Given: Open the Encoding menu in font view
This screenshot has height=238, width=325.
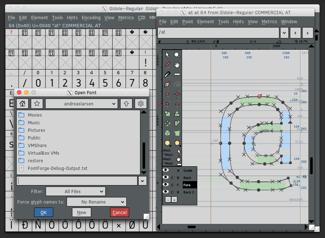Looking at the screenshot, I should tap(91, 17).
